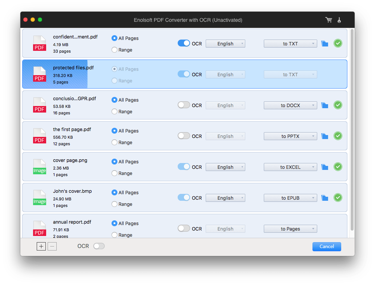The width and height of the screenshot is (375, 285).
Task: Enable OCR for the first page.pdf
Action: [x=184, y=136]
